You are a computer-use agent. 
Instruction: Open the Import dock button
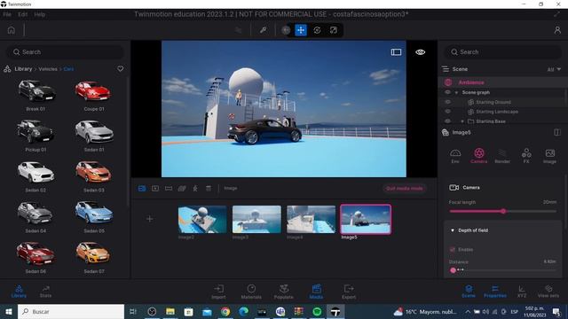218,292
